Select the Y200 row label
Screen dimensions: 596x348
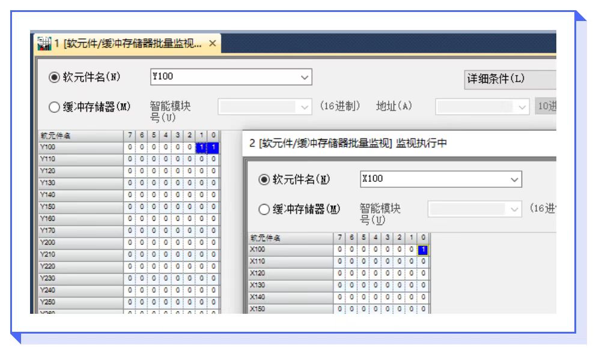[x=81, y=242]
